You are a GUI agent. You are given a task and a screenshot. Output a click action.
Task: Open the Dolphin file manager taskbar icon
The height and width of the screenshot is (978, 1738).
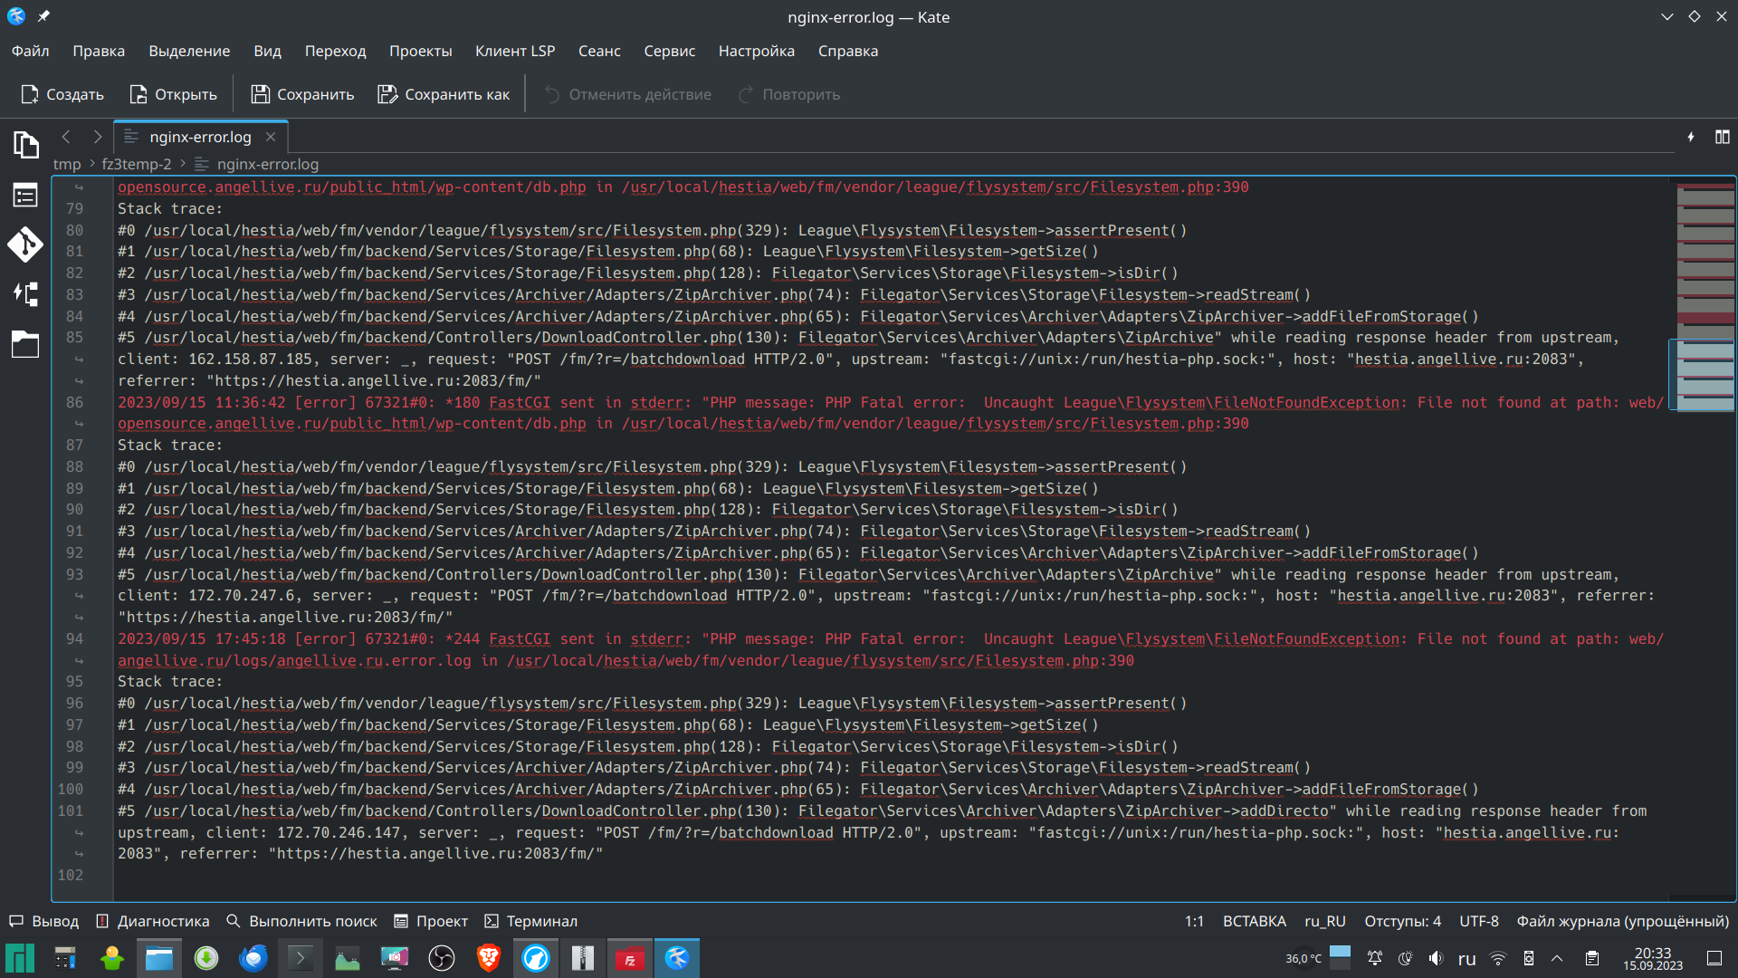coord(159,958)
